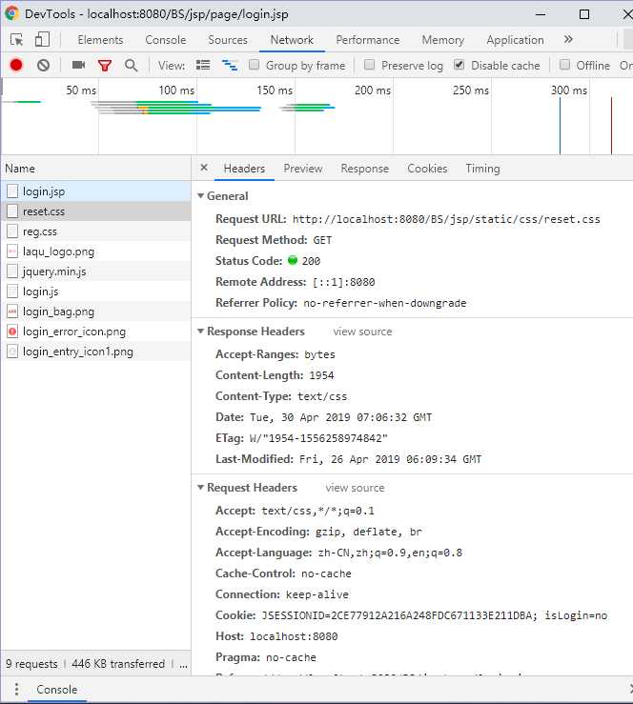
Task: Click icon beside login_entry_icon1.png
Action: point(12,352)
